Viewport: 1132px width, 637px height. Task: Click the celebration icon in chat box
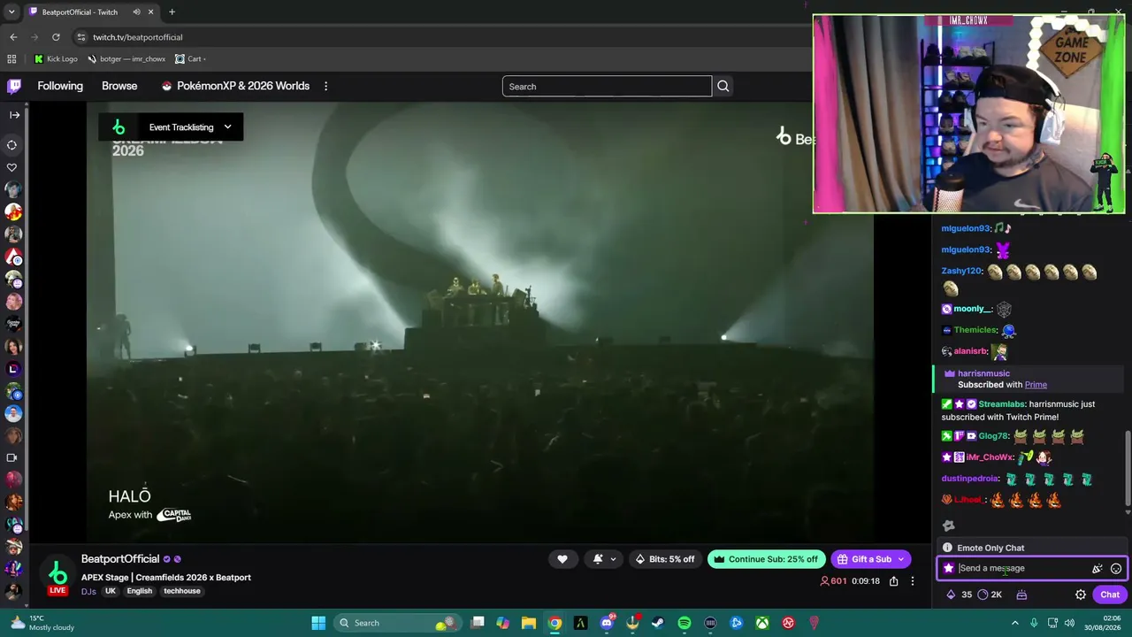pos(1098,569)
